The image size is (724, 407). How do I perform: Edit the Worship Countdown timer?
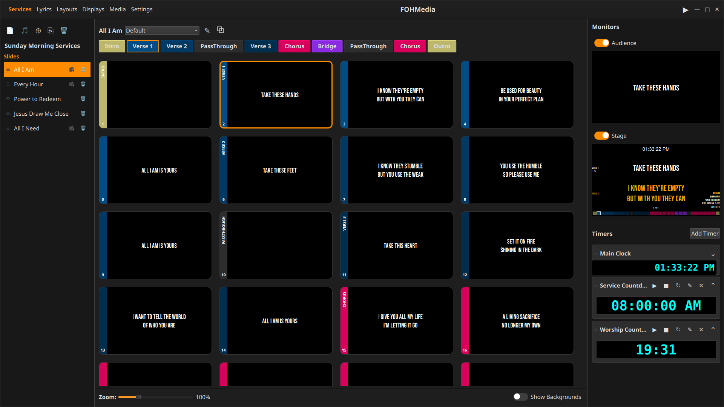(x=690, y=330)
